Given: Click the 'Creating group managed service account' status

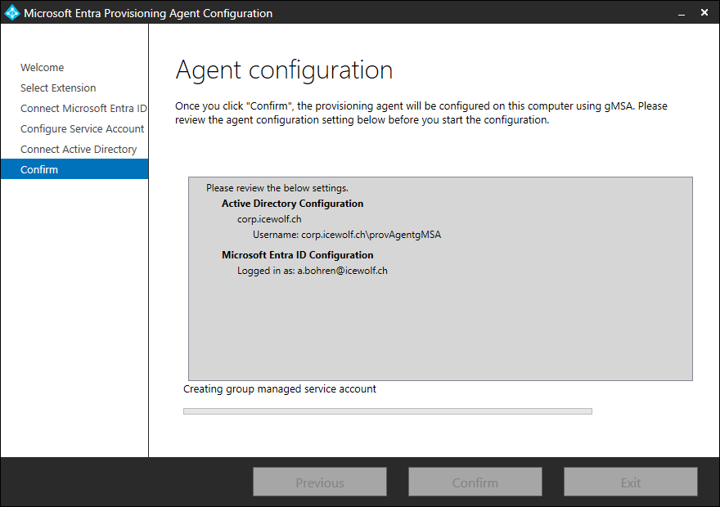Looking at the screenshot, I should (280, 389).
